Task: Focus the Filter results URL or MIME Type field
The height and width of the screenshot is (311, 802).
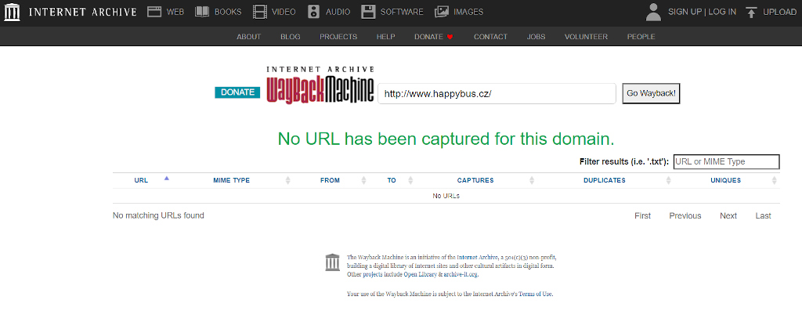Action: [x=726, y=161]
